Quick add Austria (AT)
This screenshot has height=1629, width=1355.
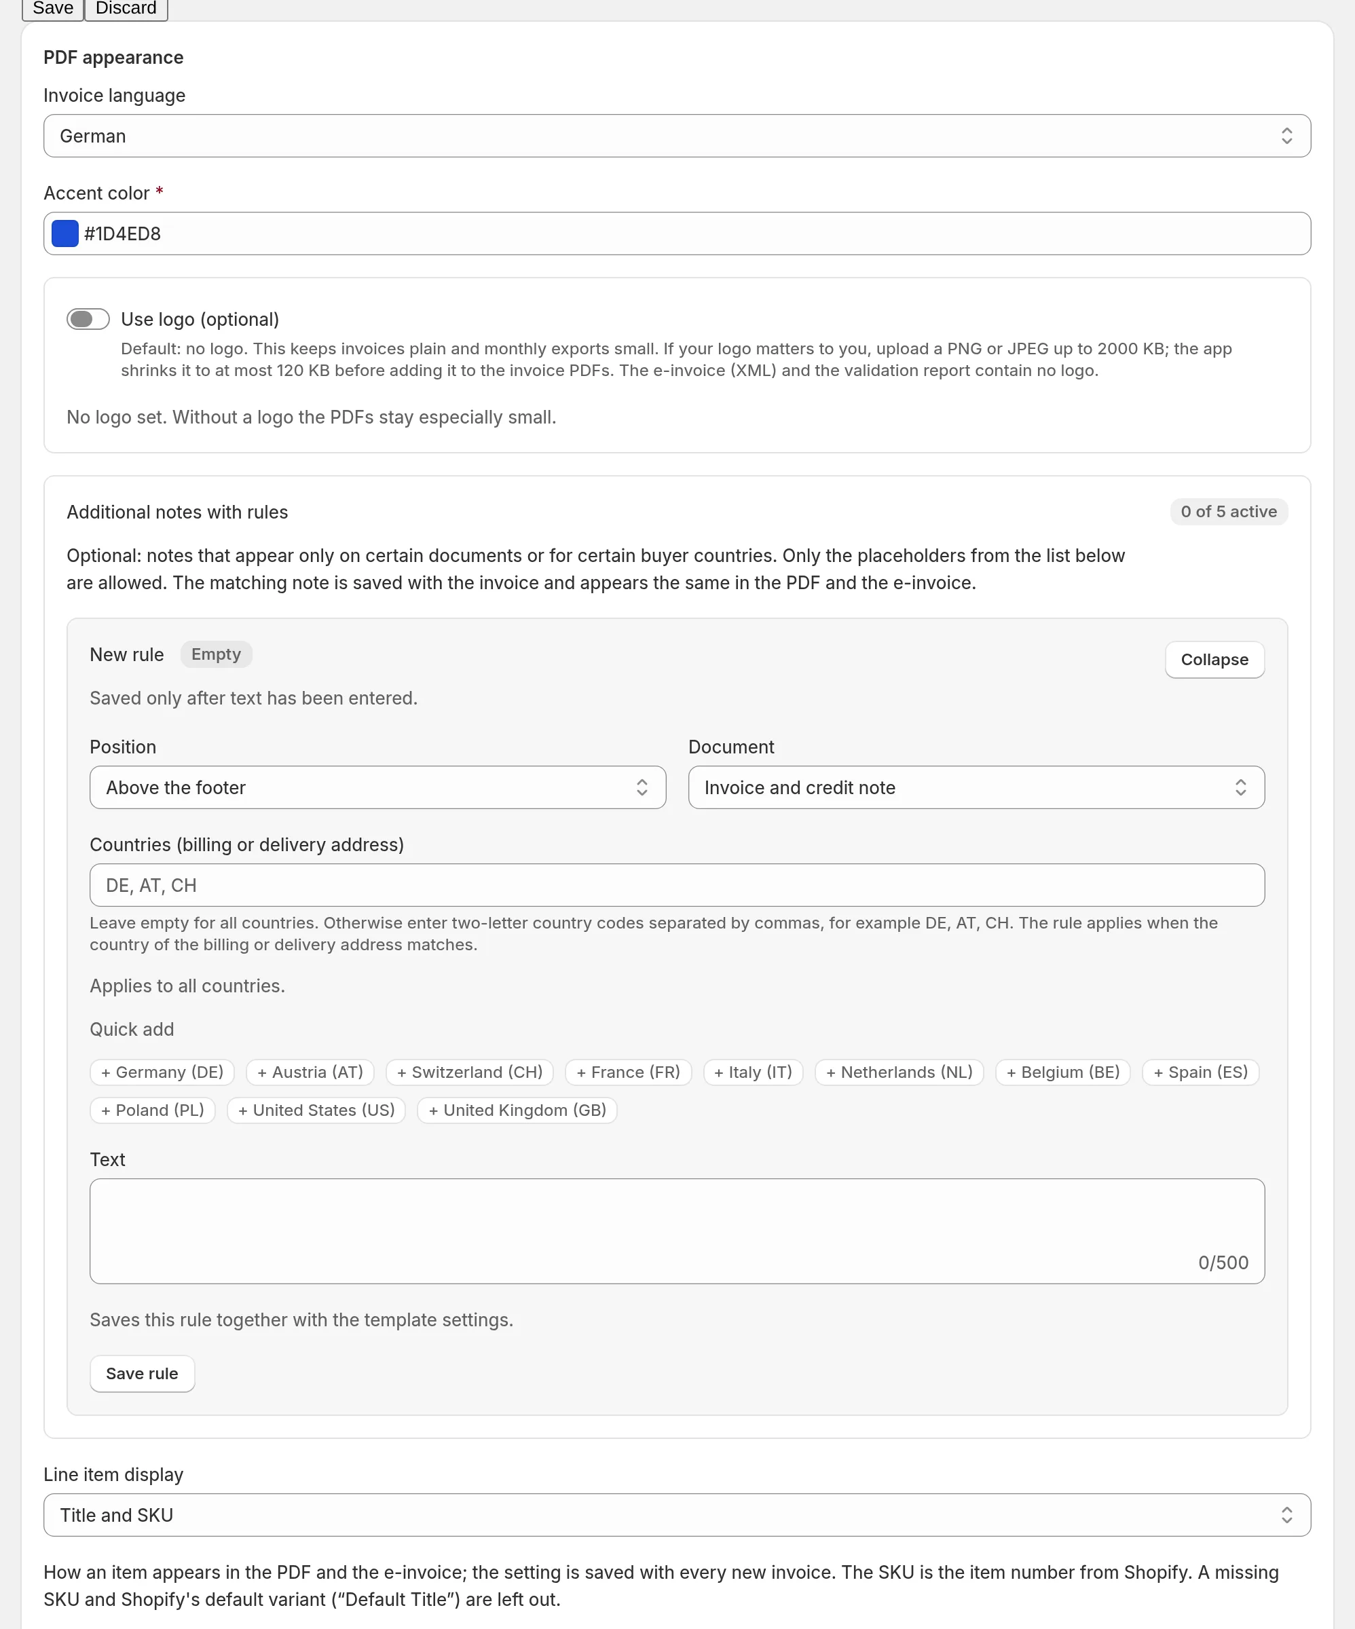pos(310,1072)
